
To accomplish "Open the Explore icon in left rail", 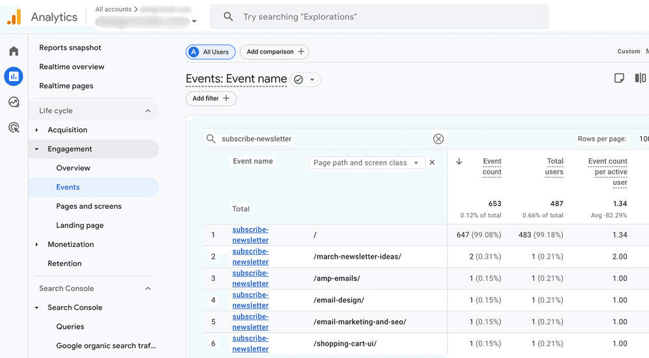I will (14, 102).
